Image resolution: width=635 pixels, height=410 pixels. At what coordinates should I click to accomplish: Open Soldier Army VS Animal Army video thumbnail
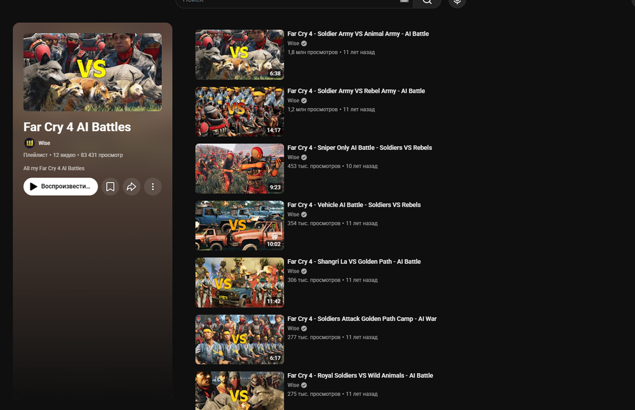[x=240, y=55]
